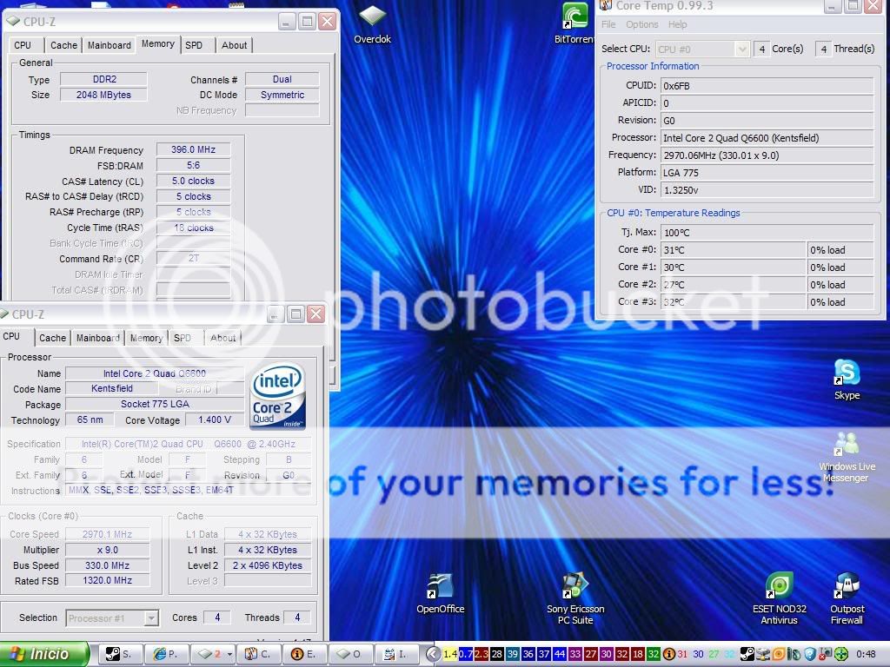The image size is (890, 667).
Task: Click the CPU-Z Memory window title icon
Action: (12, 22)
